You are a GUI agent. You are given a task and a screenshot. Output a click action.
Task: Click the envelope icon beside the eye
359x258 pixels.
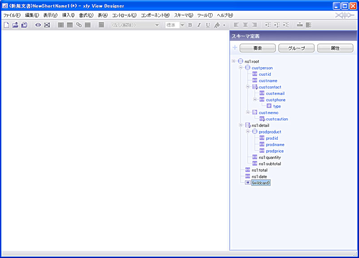(47, 25)
